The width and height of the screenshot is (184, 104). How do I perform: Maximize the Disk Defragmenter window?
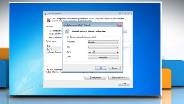point(125,14)
